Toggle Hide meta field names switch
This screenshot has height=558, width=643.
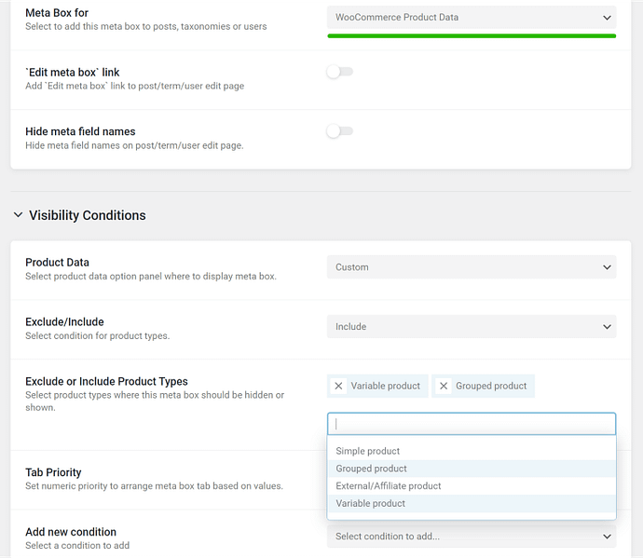click(339, 131)
